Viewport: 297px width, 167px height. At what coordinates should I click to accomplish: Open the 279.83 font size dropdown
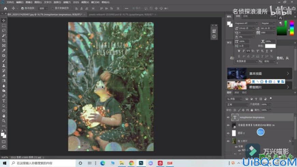[x=253, y=28]
